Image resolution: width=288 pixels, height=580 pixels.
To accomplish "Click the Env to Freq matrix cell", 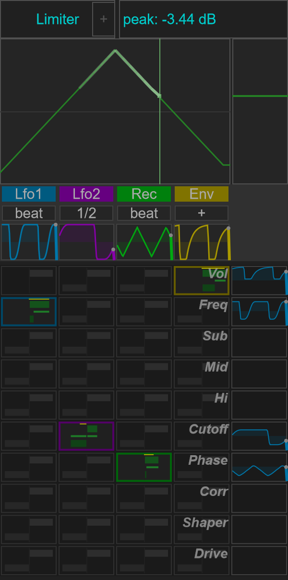I will click(202, 312).
